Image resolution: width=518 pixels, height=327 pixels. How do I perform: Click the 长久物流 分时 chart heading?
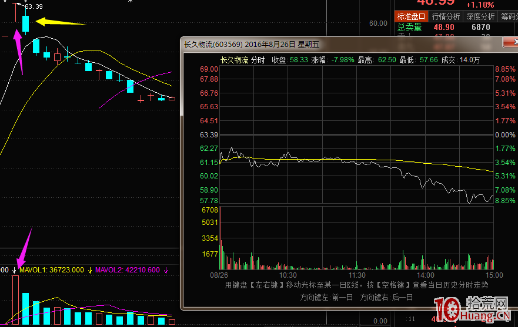pyautogui.click(x=242, y=60)
